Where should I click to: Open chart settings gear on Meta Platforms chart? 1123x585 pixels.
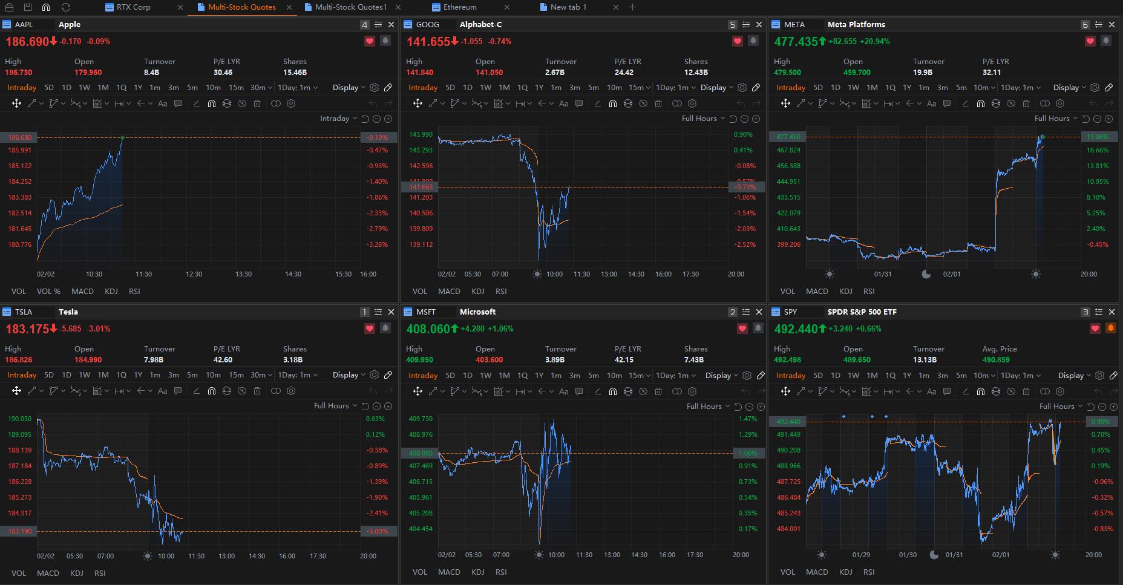click(x=1095, y=87)
